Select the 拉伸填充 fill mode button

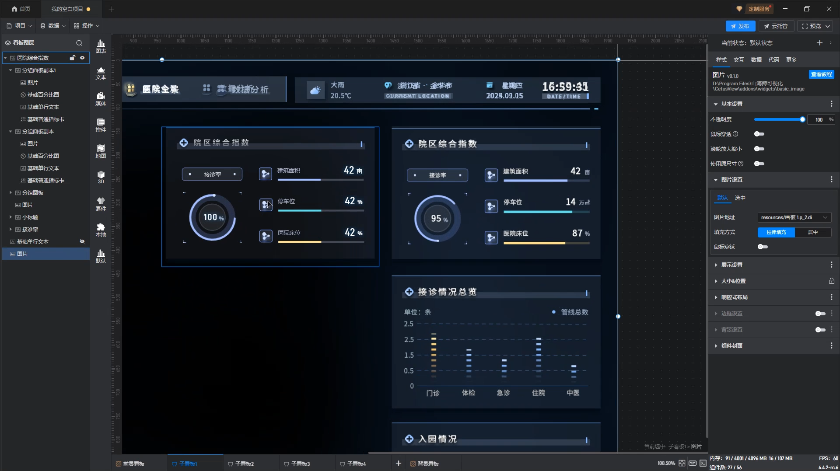point(776,232)
